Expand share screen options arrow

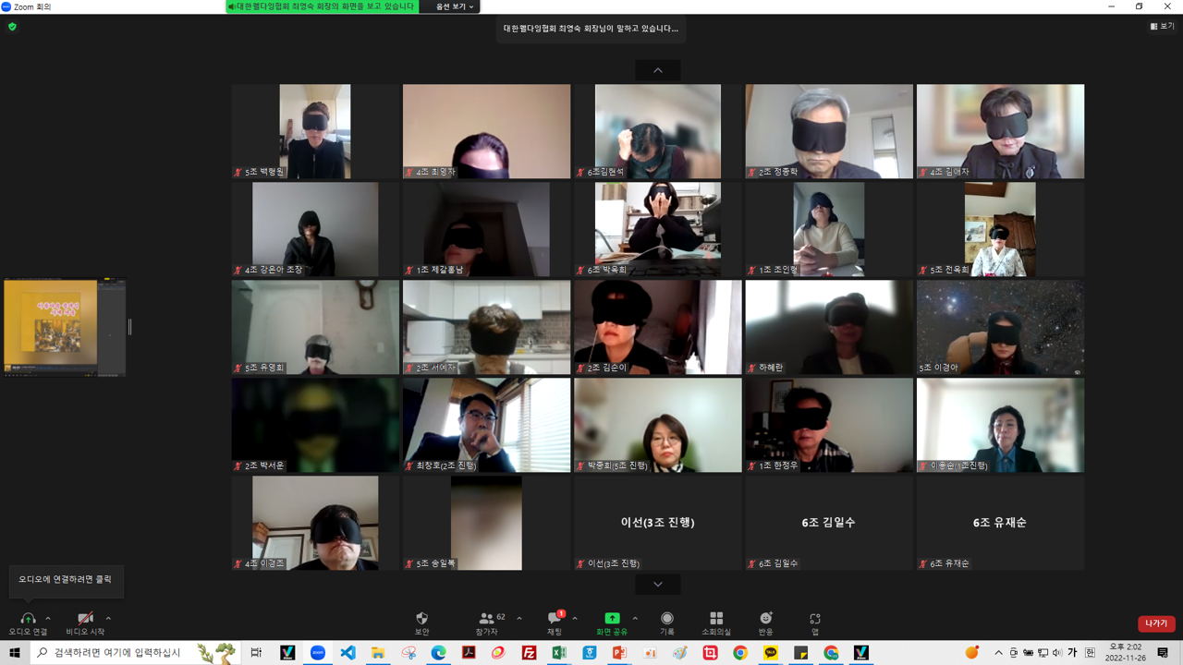point(635,619)
